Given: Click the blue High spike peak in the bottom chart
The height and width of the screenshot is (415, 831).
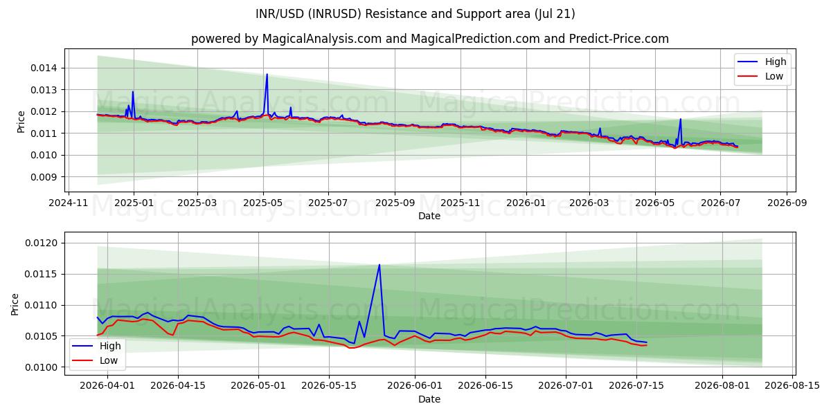Looking at the screenshot, I should [x=379, y=265].
